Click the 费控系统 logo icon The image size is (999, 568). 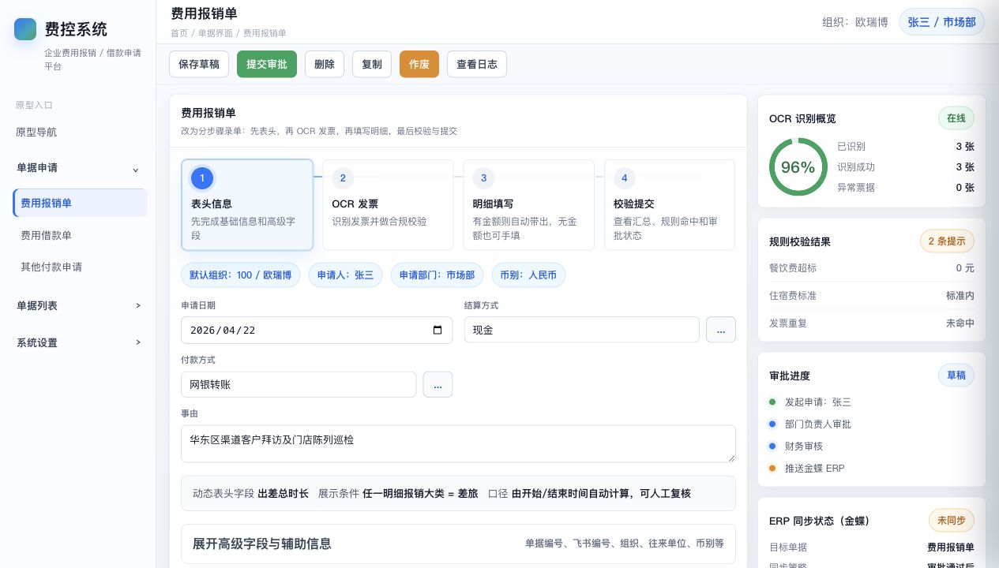point(25,29)
